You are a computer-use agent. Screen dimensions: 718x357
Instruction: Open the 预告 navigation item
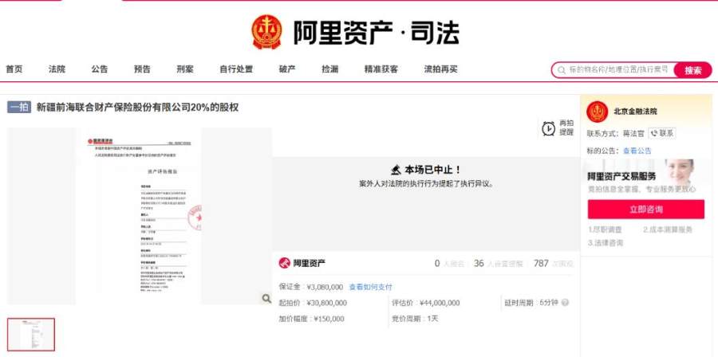[x=142, y=69]
